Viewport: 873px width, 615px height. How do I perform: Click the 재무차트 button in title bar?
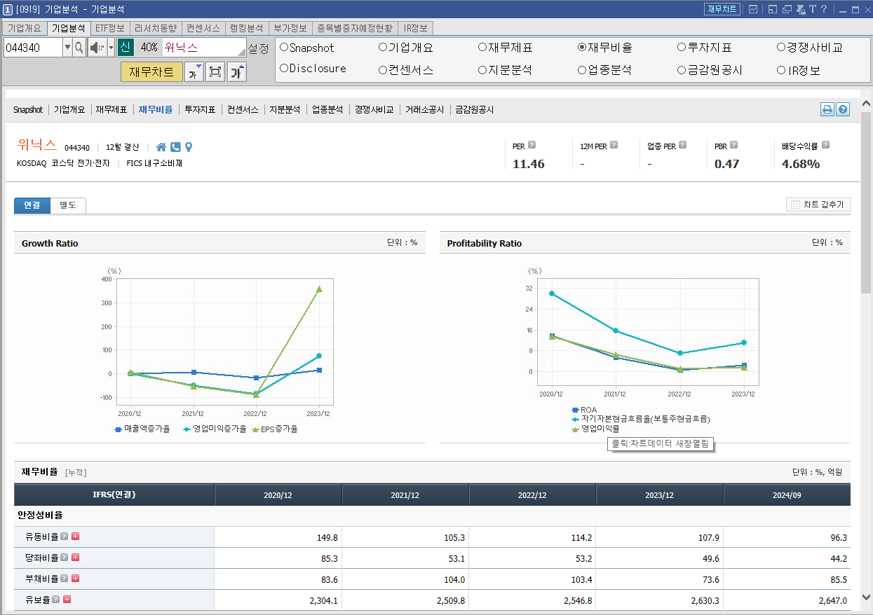[722, 9]
